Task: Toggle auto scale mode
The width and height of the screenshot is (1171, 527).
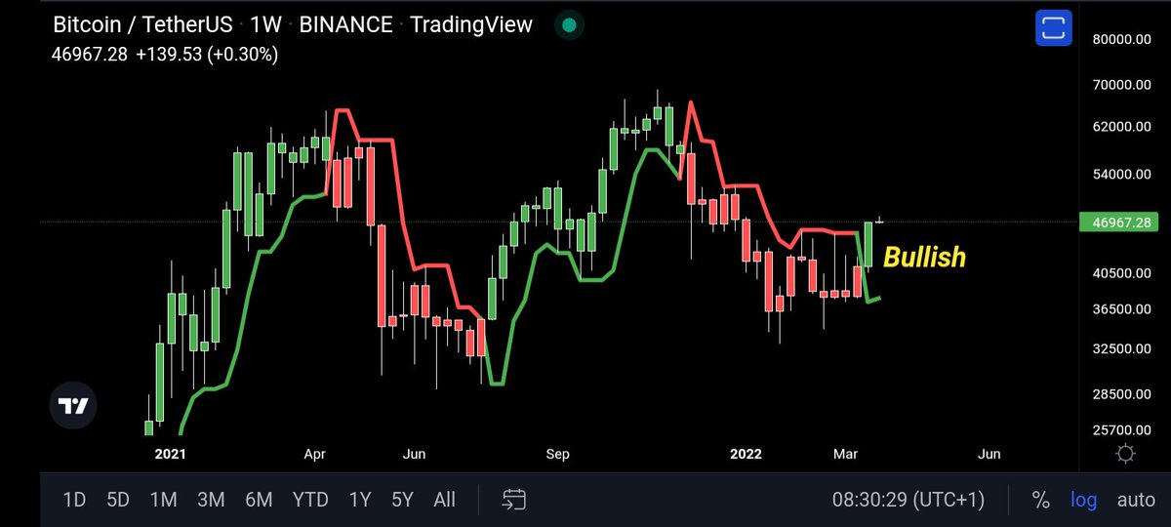Action: click(1136, 500)
